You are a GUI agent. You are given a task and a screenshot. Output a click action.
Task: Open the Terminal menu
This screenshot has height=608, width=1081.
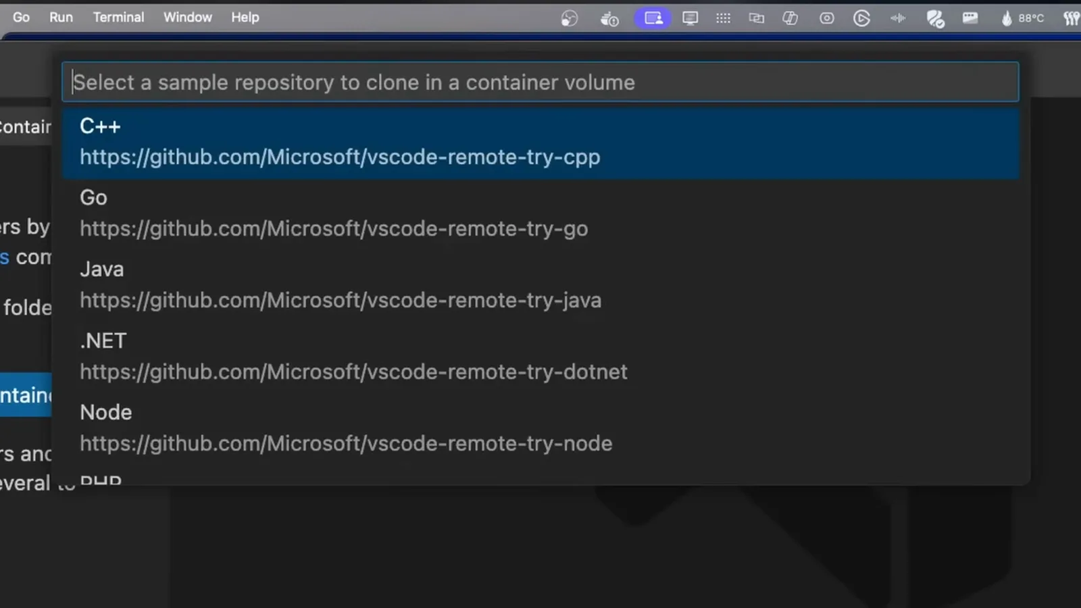pyautogui.click(x=118, y=18)
